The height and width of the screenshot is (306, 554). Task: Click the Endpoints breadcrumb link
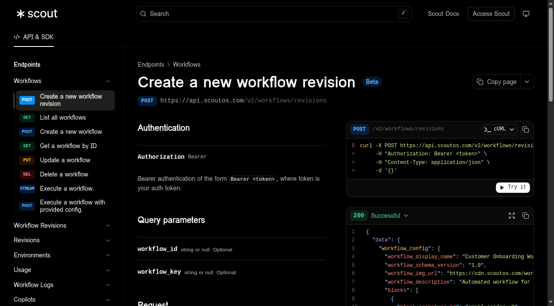tap(151, 65)
